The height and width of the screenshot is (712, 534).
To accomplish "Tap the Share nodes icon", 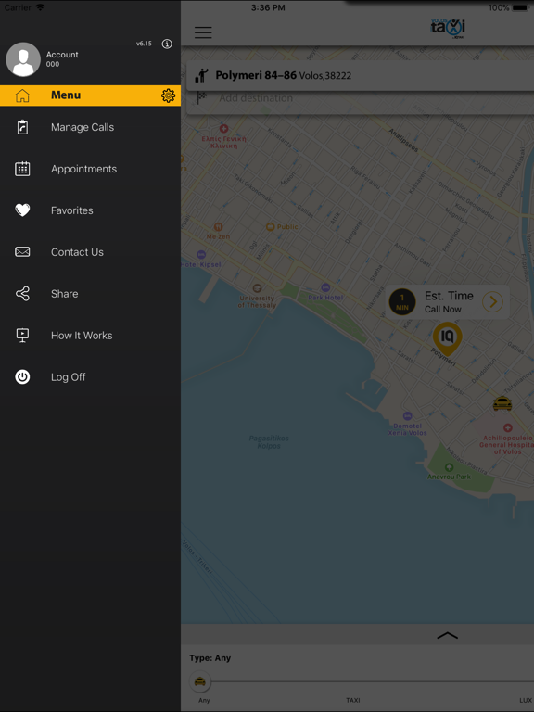I will point(22,294).
